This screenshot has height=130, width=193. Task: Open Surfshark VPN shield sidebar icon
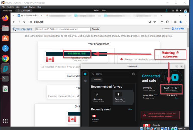pyautogui.click(x=85, y=74)
